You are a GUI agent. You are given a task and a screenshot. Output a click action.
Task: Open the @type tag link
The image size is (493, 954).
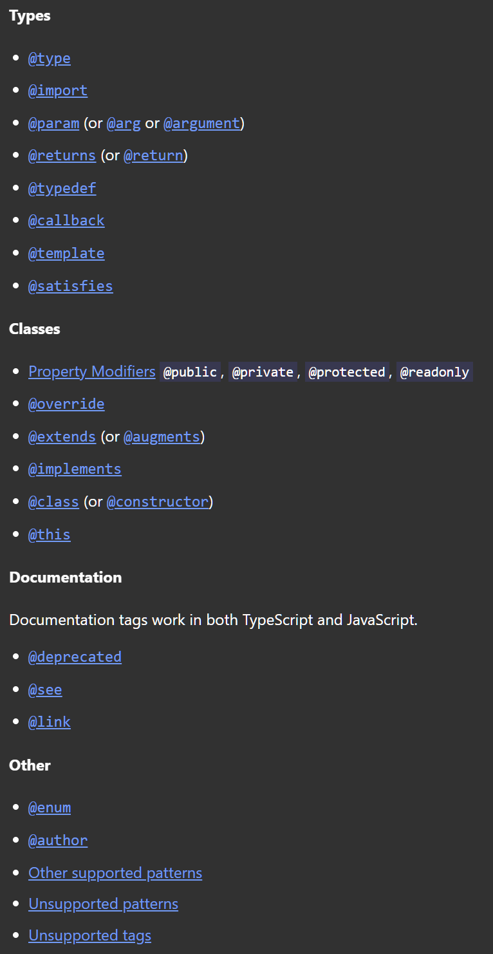[x=50, y=59]
